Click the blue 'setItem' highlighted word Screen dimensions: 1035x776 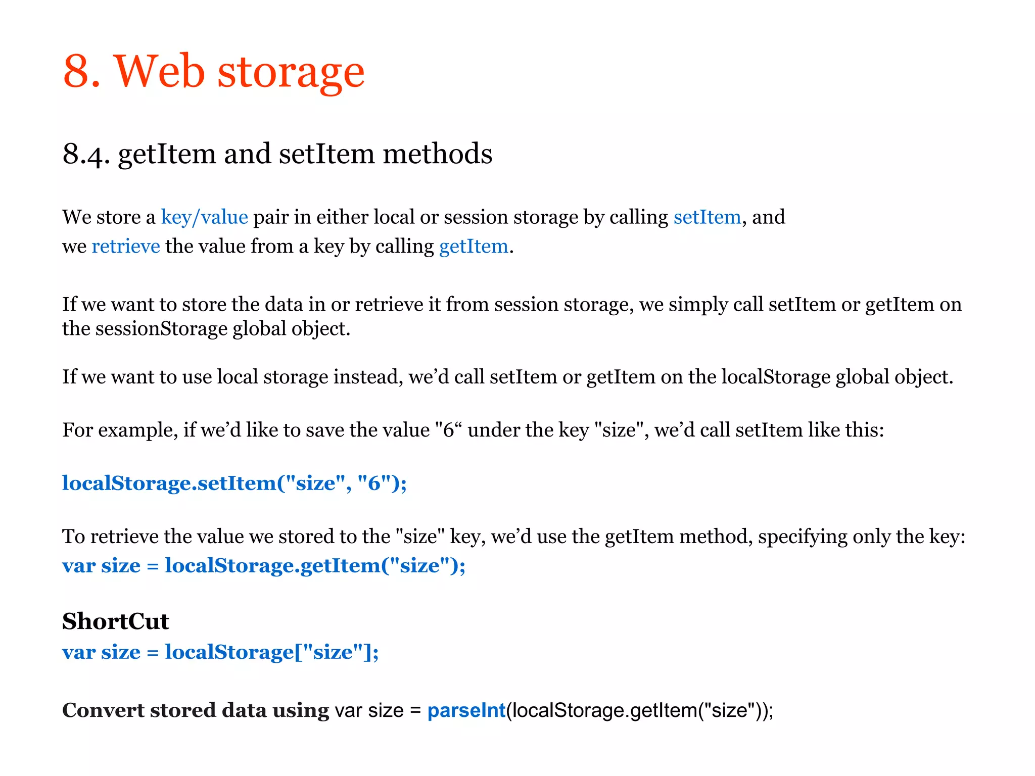pyautogui.click(x=708, y=217)
